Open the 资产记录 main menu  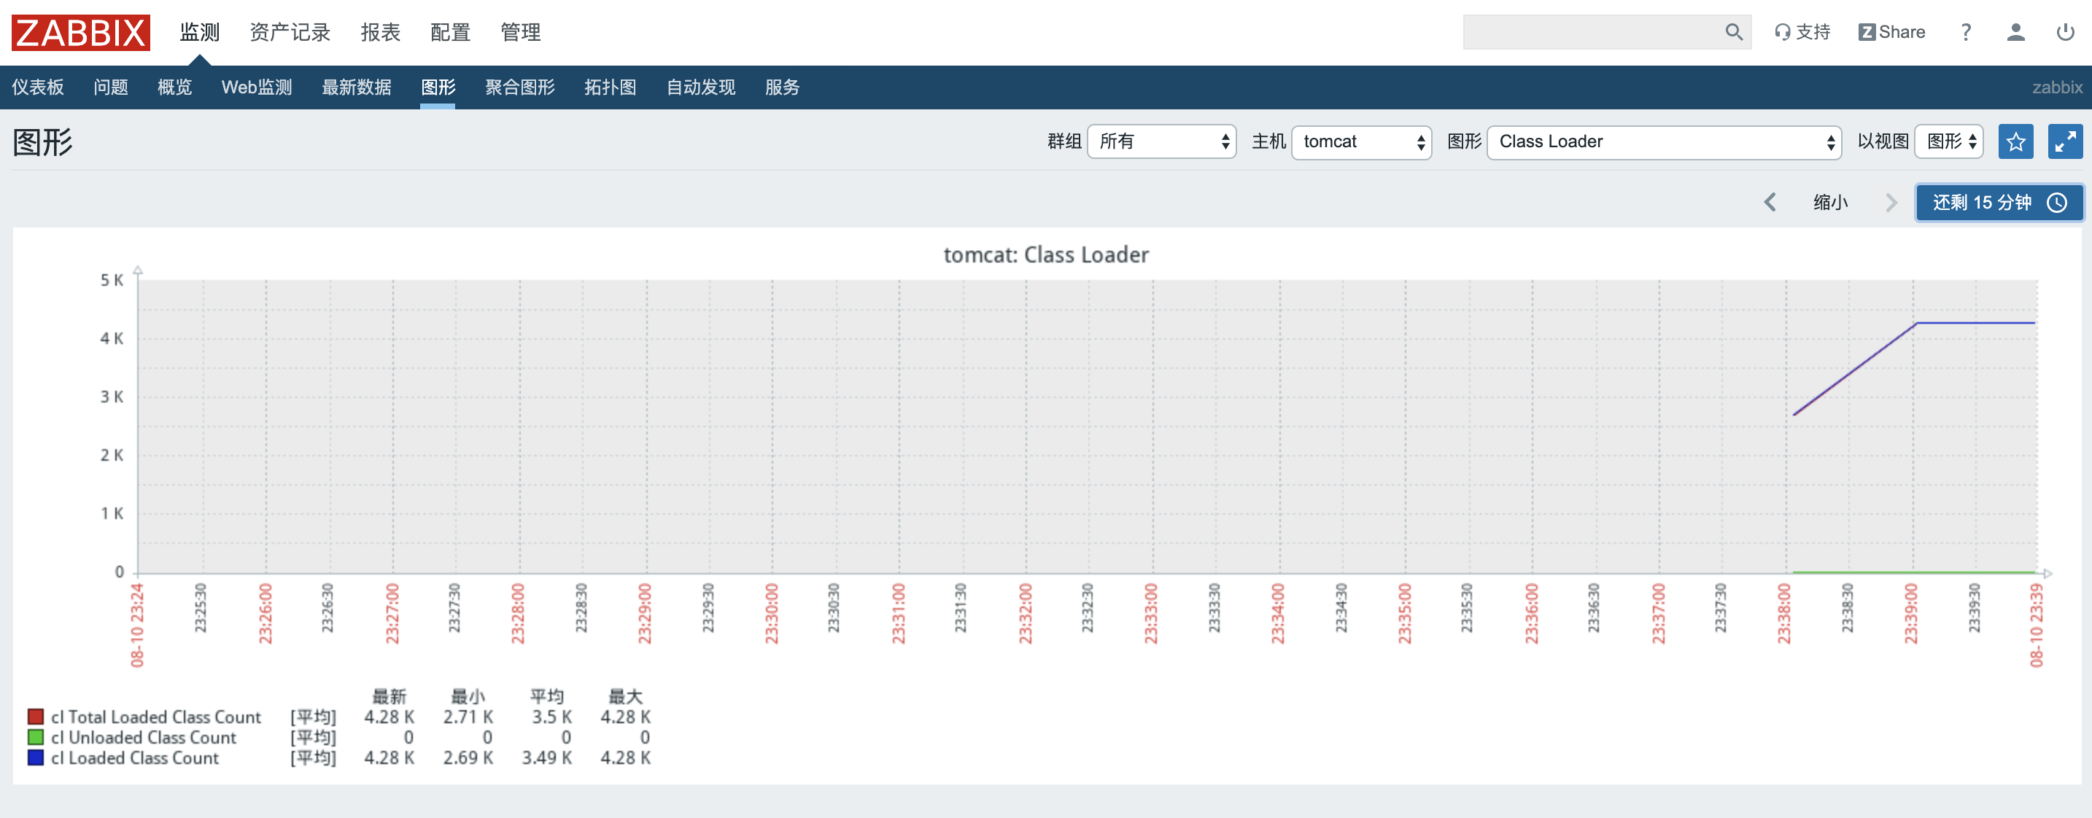(290, 33)
